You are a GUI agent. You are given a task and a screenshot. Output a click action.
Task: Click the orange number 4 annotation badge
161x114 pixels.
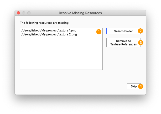pyautogui.click(x=141, y=86)
